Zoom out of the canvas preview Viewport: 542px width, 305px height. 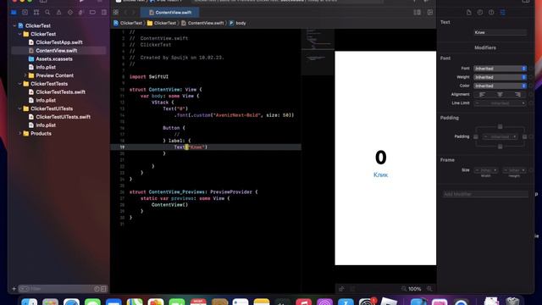pyautogui.click(x=404, y=289)
